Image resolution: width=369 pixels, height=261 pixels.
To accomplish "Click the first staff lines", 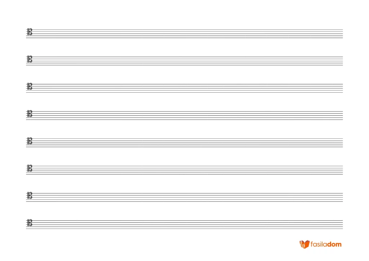I will click(184, 34).
